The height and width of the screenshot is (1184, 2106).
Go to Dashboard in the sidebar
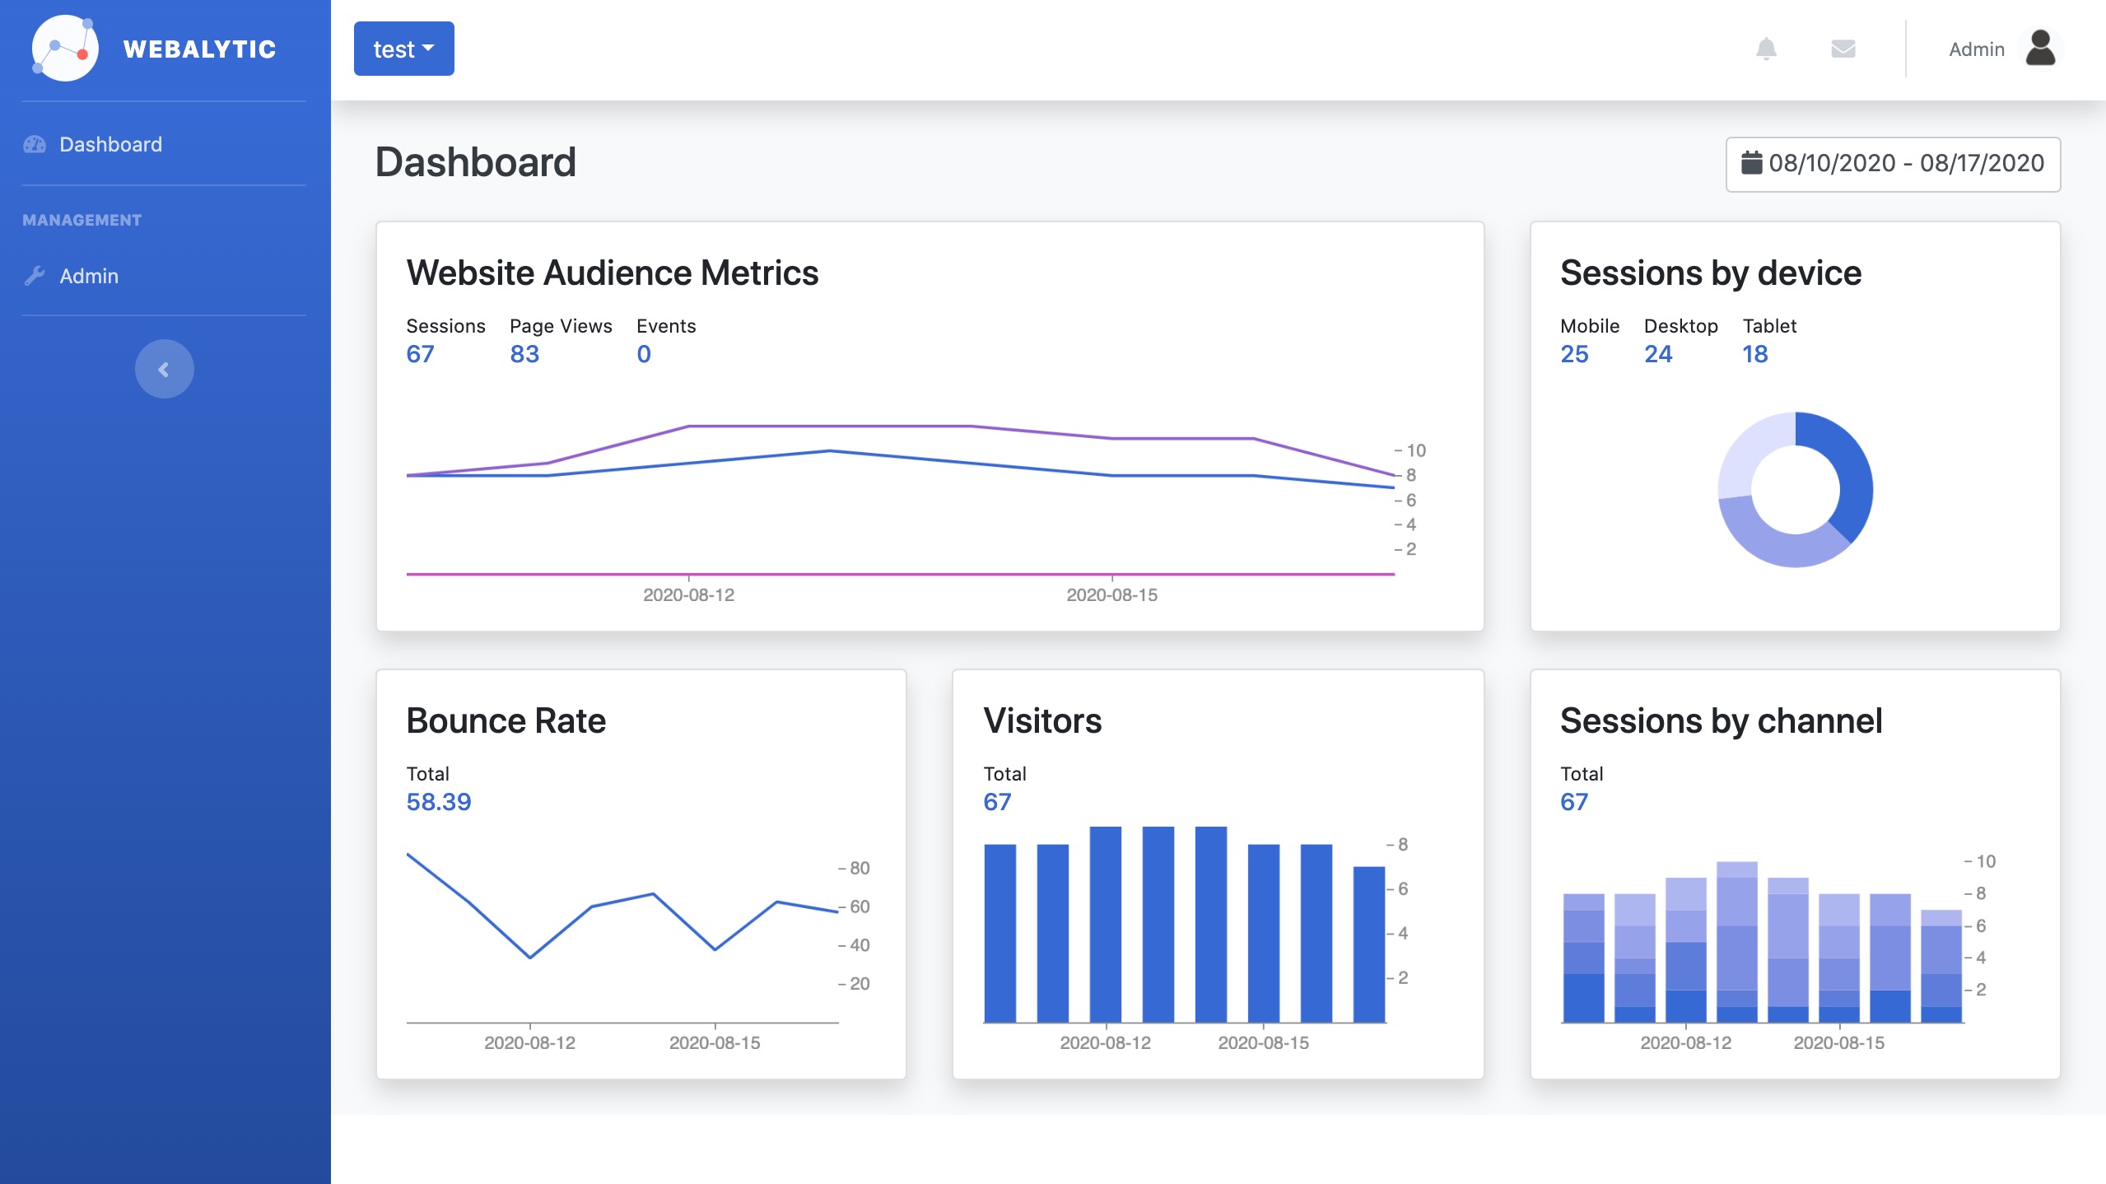click(x=110, y=145)
